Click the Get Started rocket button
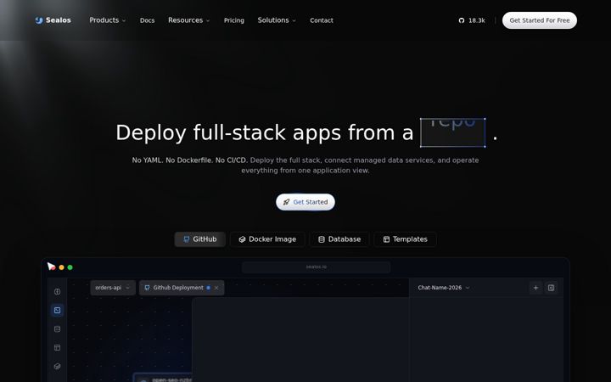Viewport: 611px width, 382px height. 305,202
